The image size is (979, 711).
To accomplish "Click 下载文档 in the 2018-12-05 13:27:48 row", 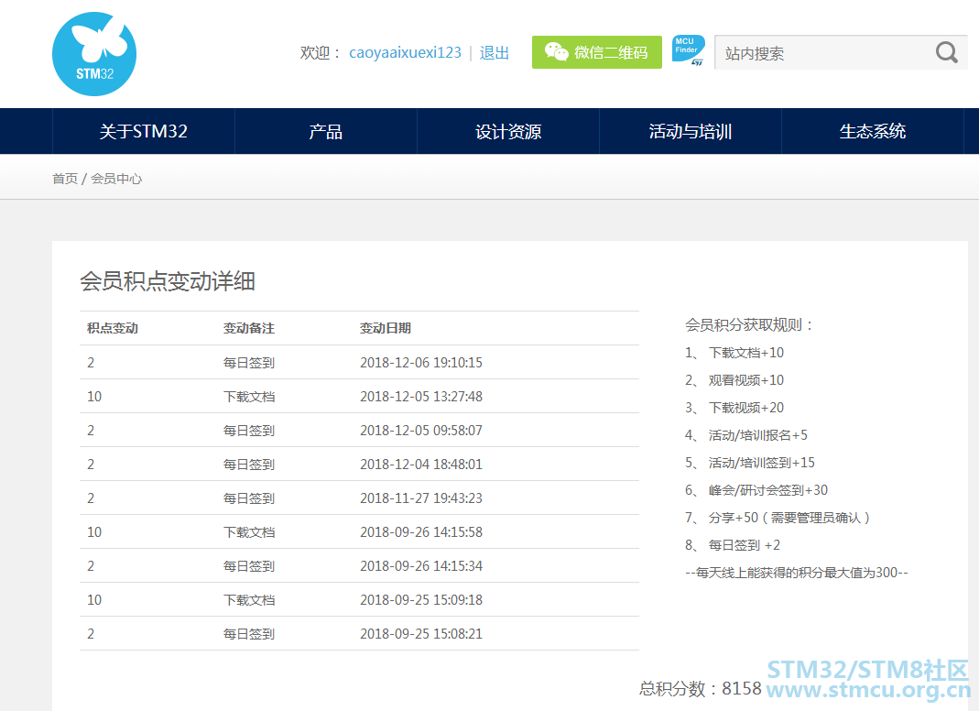I will pos(249,396).
